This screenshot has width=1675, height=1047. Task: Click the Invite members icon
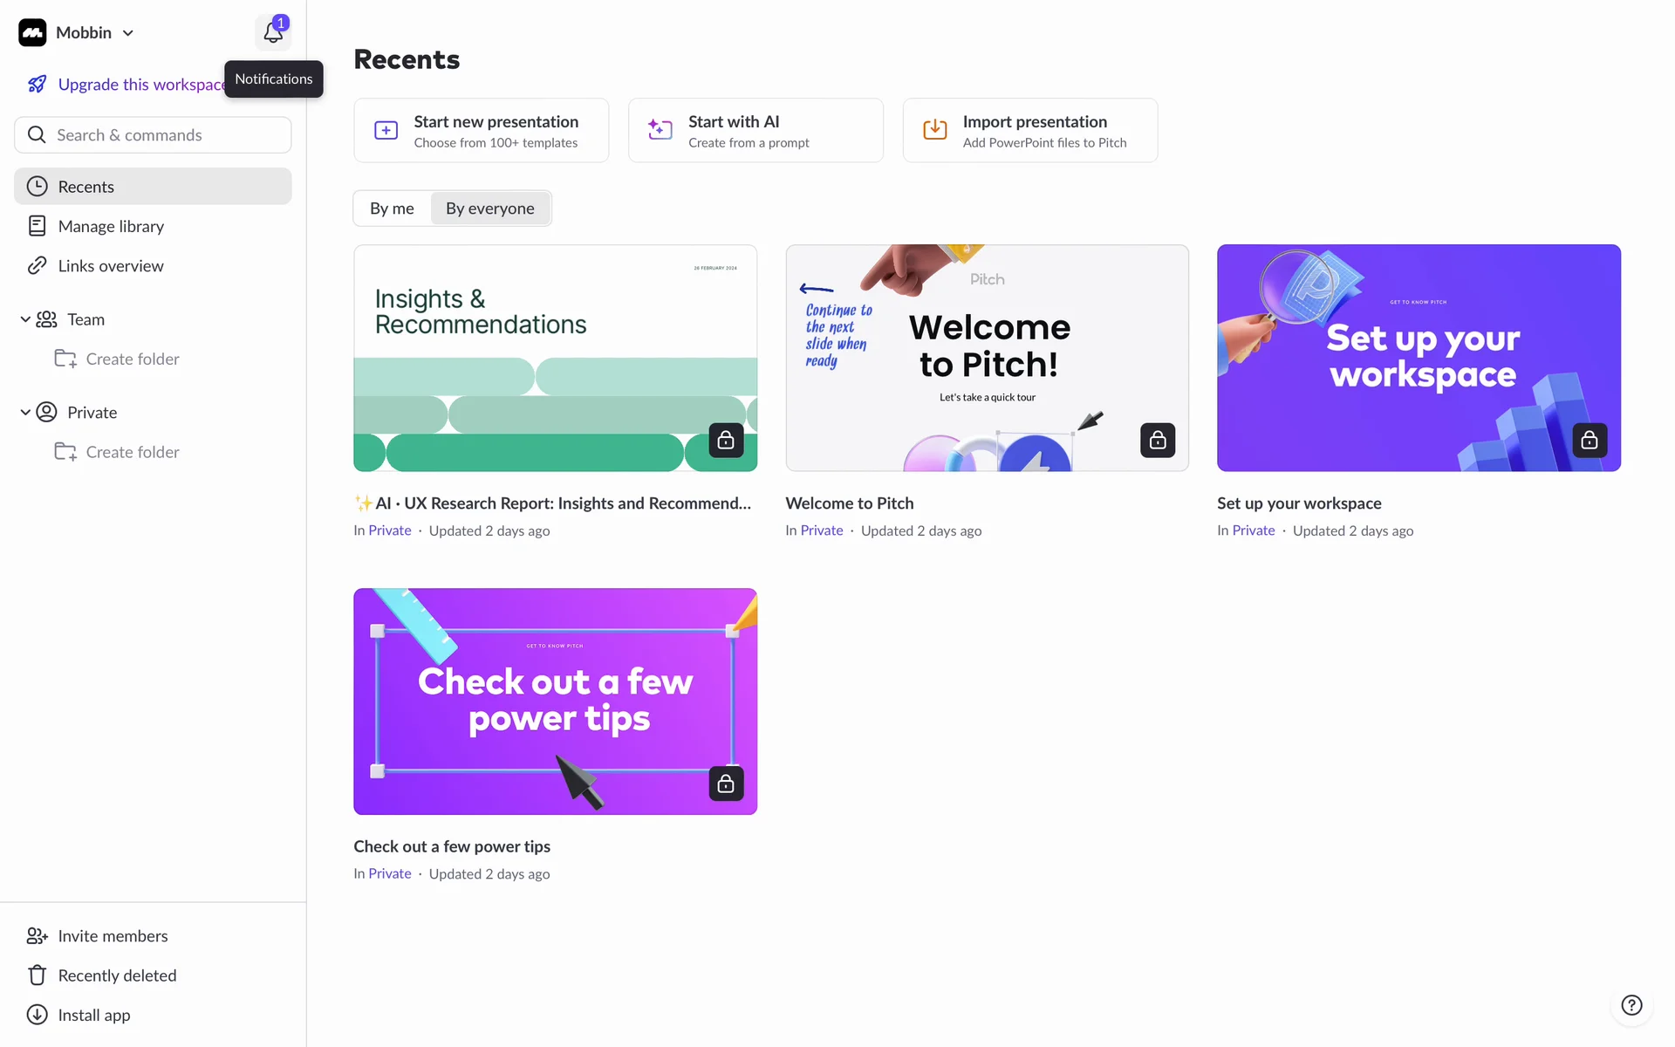pyautogui.click(x=37, y=936)
